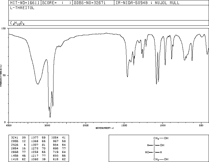Viewport: 209px width, 162px height.
Task: Click the WAVENUMBER axis title
Action: 105,128
